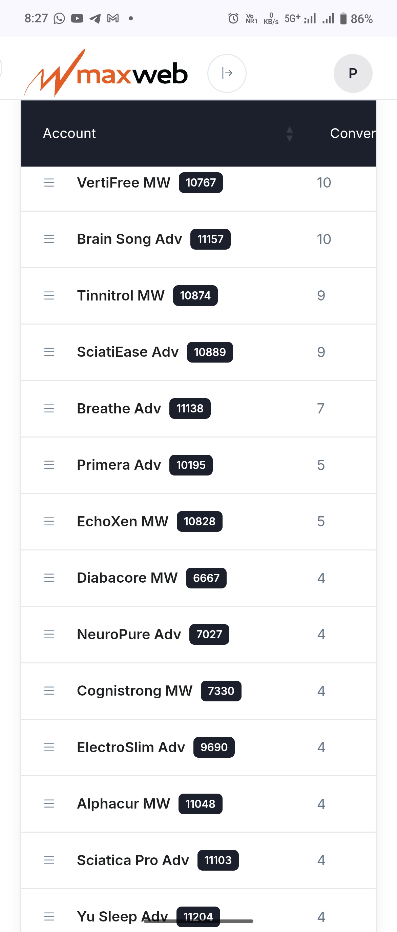Viewport: 397px width, 932px height.
Task: Click the Conversions column header
Action: click(x=353, y=134)
